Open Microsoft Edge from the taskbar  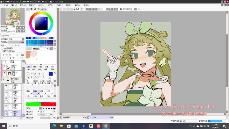[54, 126]
